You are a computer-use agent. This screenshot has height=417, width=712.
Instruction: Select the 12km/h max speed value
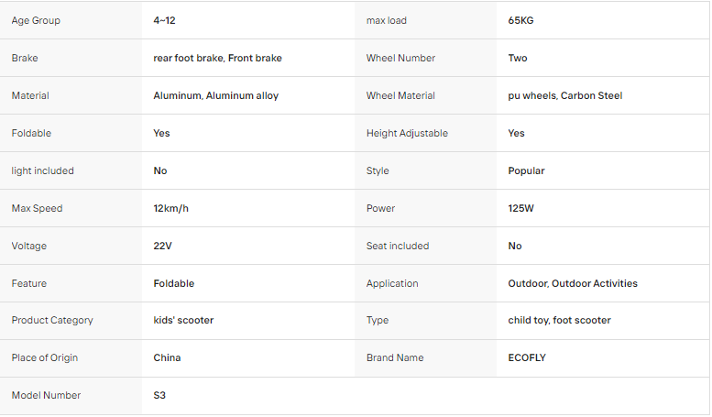[170, 209]
